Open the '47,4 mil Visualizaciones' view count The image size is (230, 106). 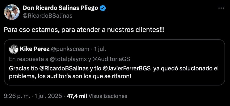click(97, 96)
